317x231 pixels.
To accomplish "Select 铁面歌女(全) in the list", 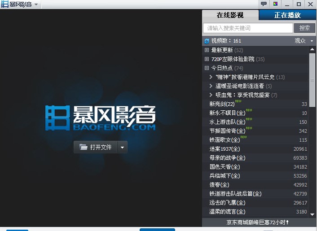I will click(255, 140).
